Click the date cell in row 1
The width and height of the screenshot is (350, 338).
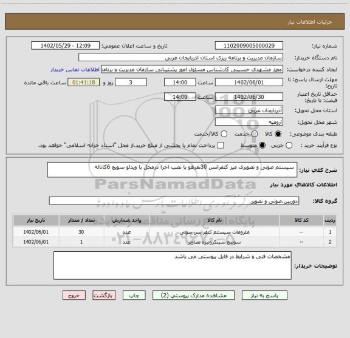point(36,232)
